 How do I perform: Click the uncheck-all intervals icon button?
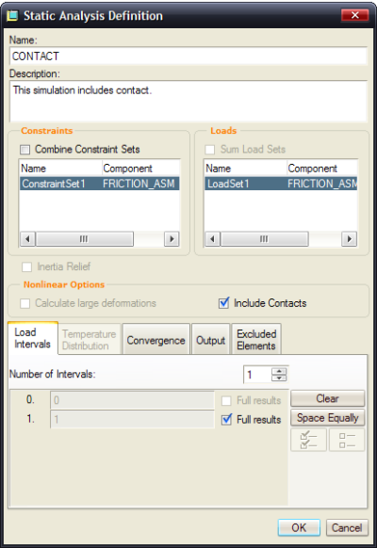click(347, 440)
